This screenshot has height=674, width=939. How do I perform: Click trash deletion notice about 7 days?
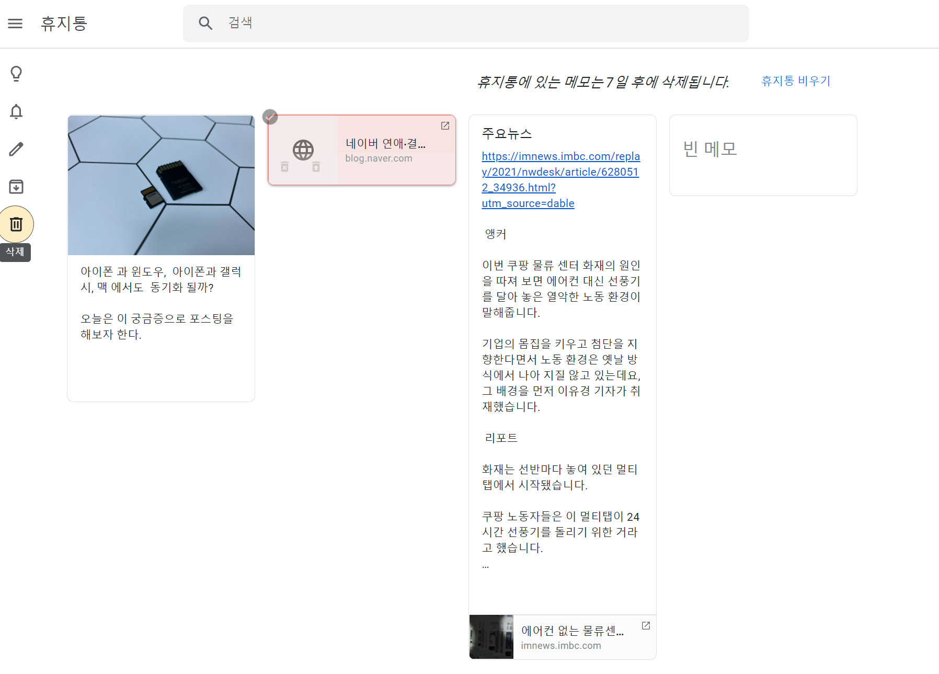603,82
